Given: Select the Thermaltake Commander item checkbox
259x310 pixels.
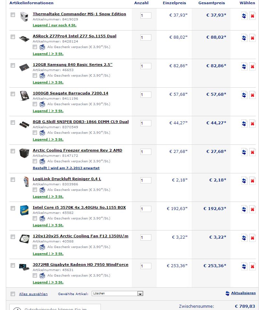Looking at the screenshot, I should [13, 15].
